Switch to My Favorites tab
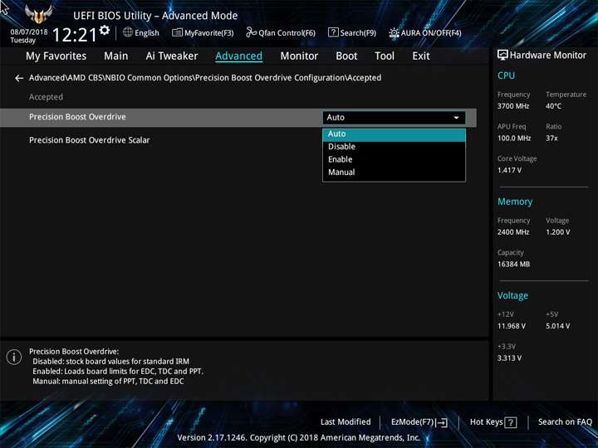This screenshot has width=598, height=448. 56,56
